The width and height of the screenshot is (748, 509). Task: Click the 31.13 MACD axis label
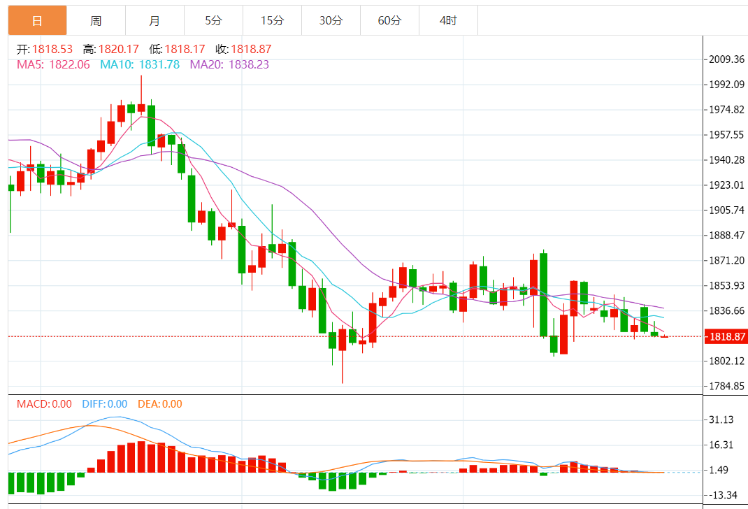tap(721, 420)
